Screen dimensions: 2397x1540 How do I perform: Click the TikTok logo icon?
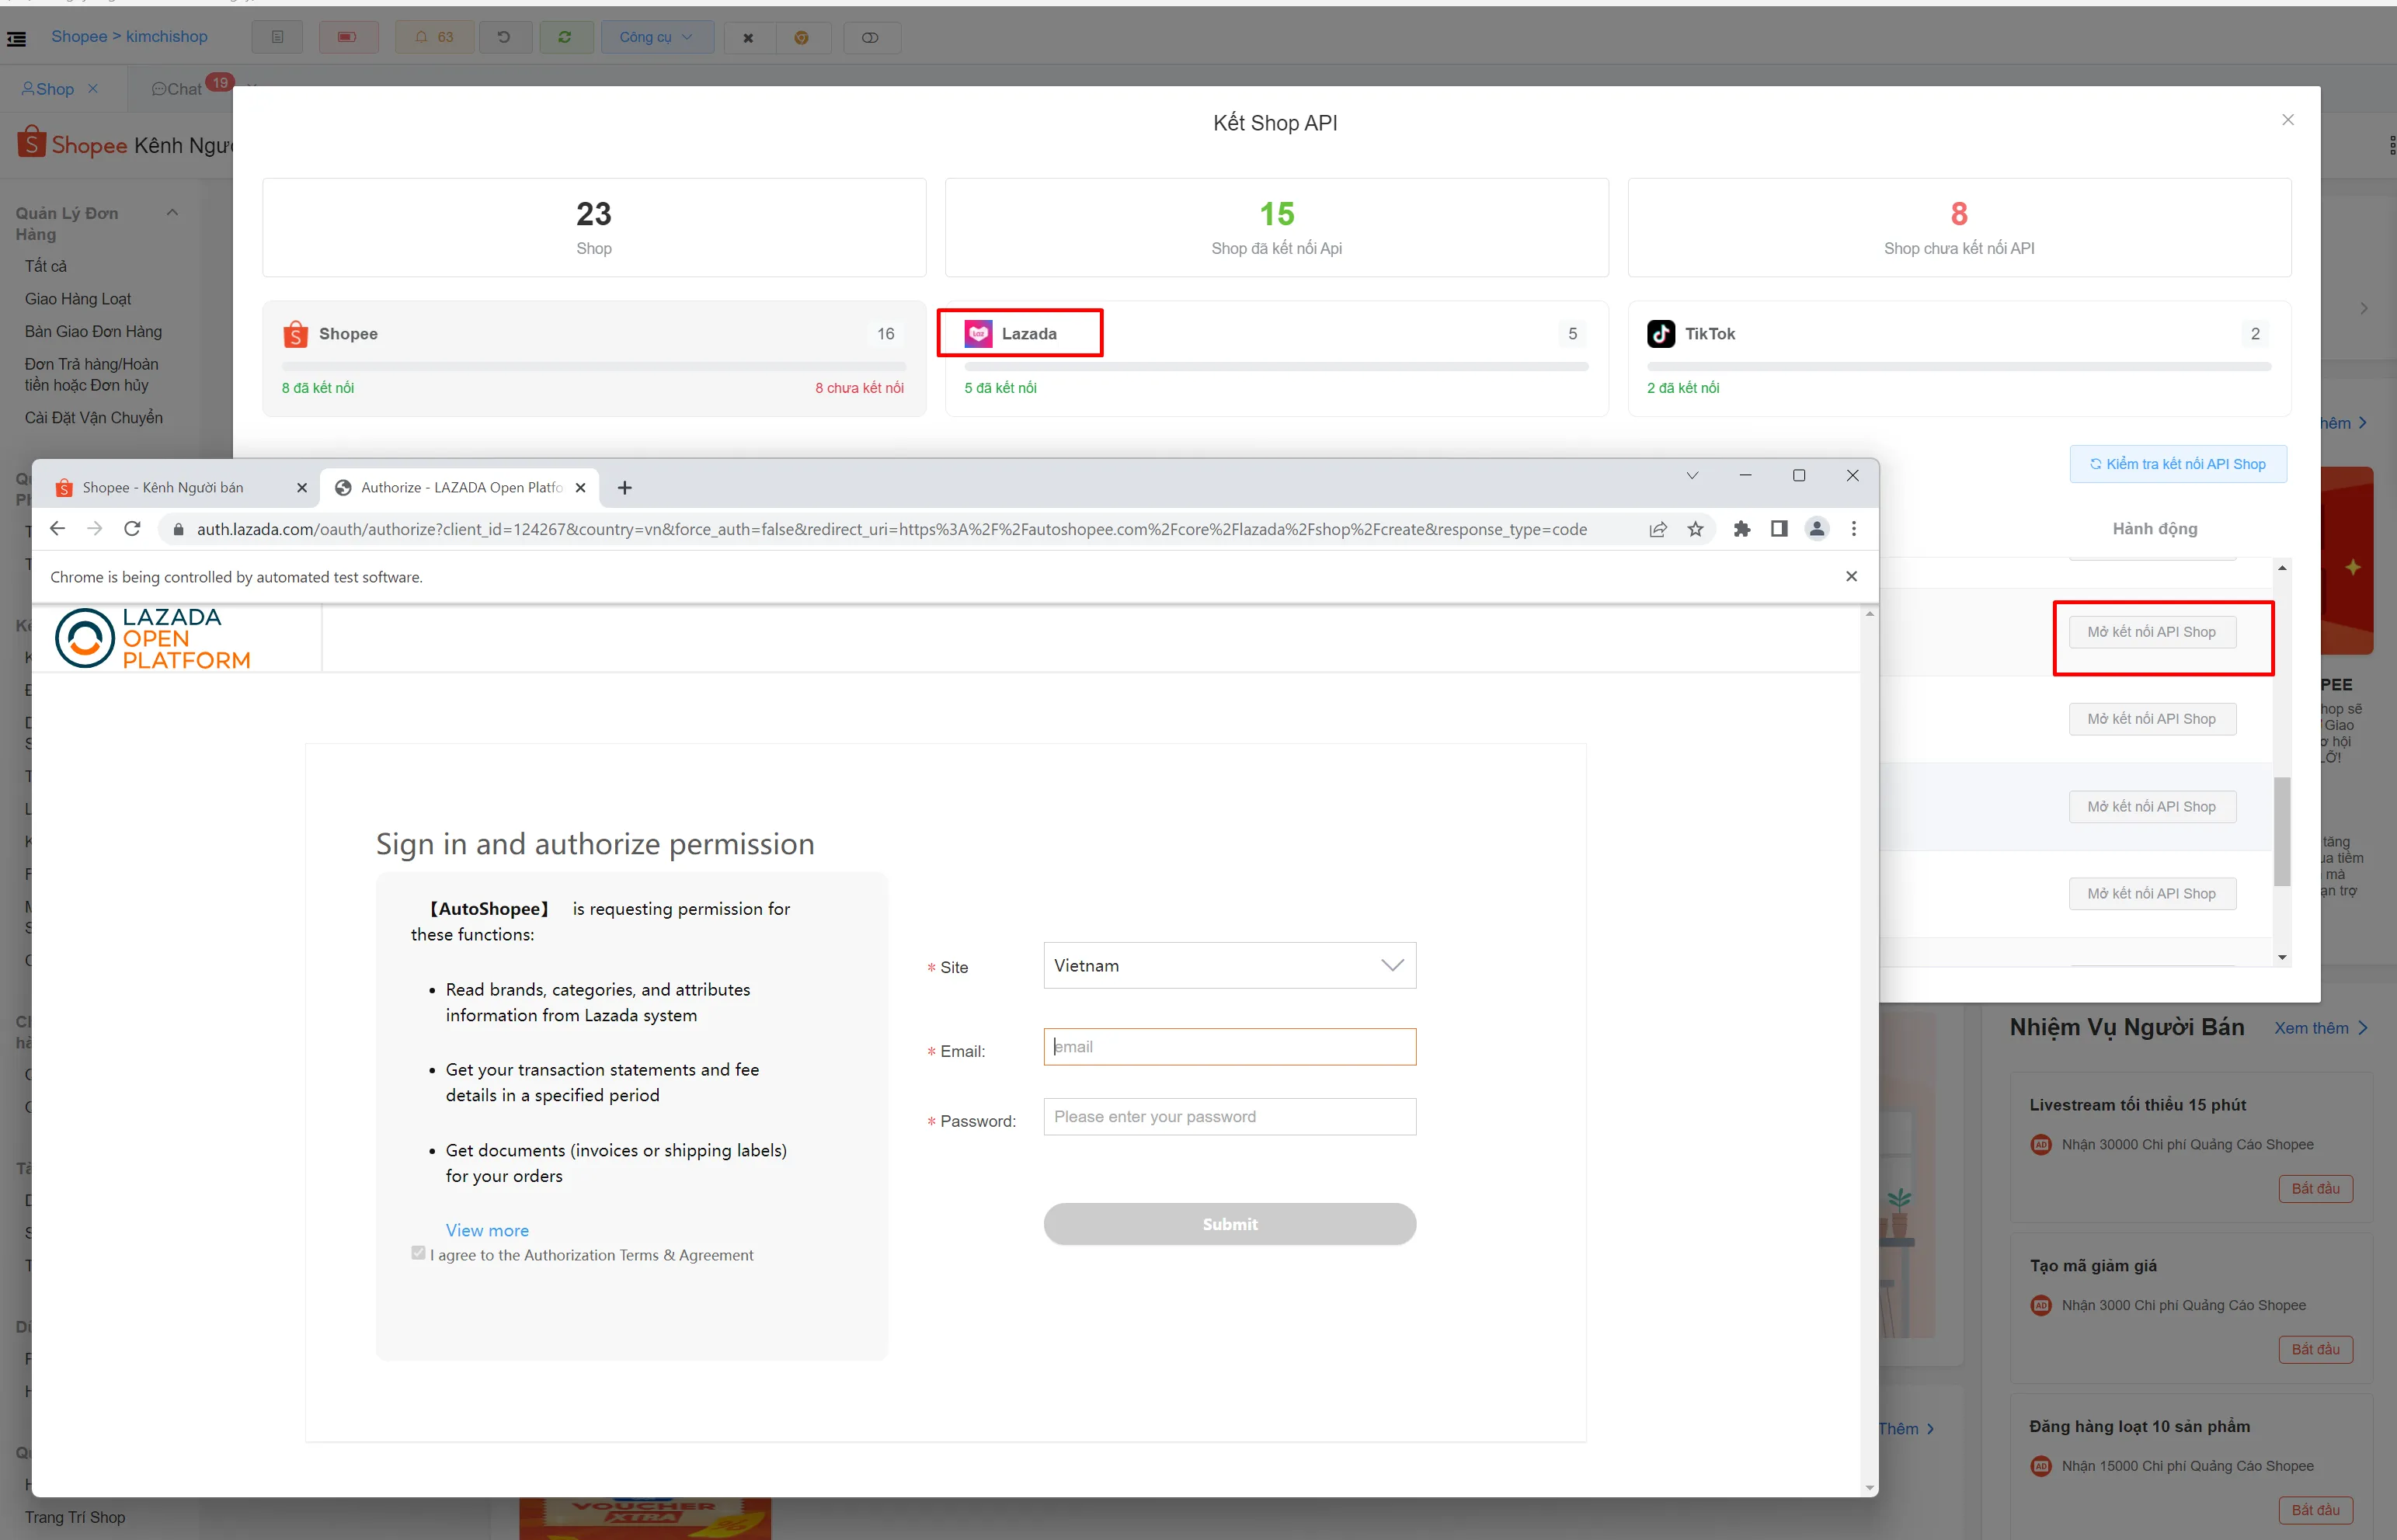[x=1661, y=334]
